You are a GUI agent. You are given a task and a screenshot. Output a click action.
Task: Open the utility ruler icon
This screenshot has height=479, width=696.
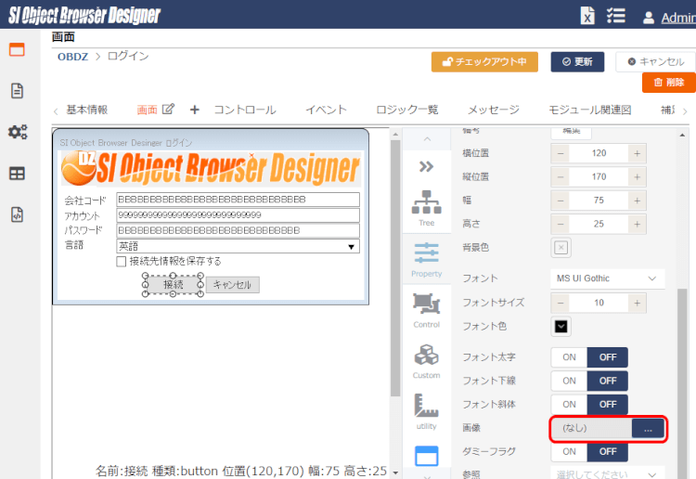tap(426, 411)
